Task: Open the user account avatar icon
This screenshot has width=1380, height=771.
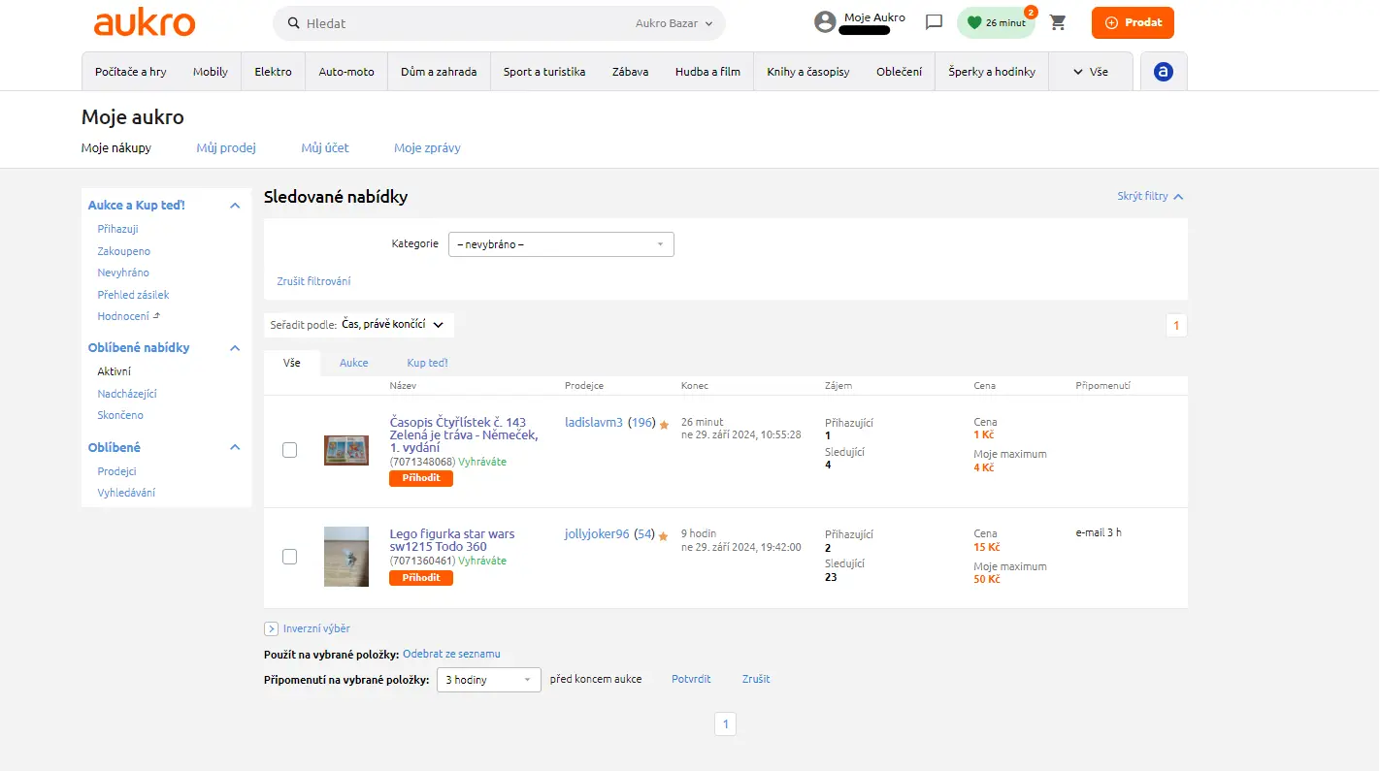Action: (825, 22)
